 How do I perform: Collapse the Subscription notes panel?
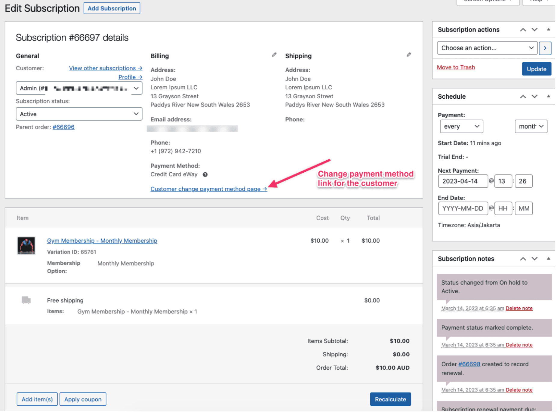pos(549,259)
